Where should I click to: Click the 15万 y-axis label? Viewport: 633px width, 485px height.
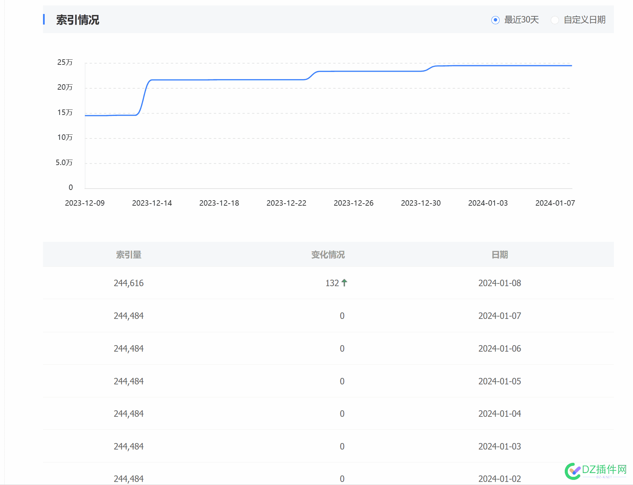[x=65, y=113]
